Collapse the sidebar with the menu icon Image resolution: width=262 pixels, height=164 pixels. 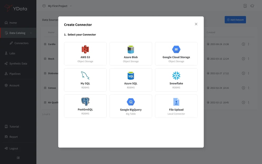tap(18, 158)
